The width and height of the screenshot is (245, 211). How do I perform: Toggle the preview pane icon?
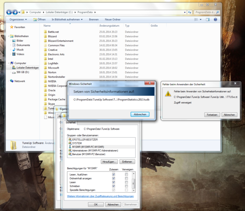(x=208, y=19)
